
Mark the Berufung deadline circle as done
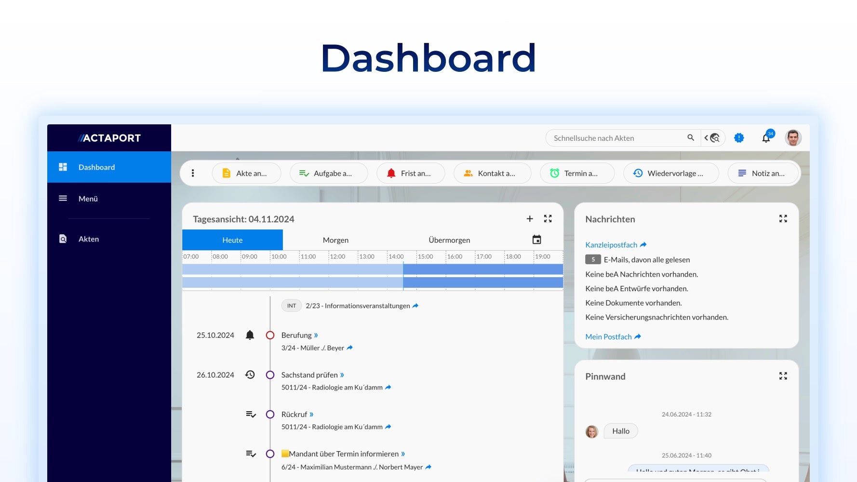(x=270, y=335)
